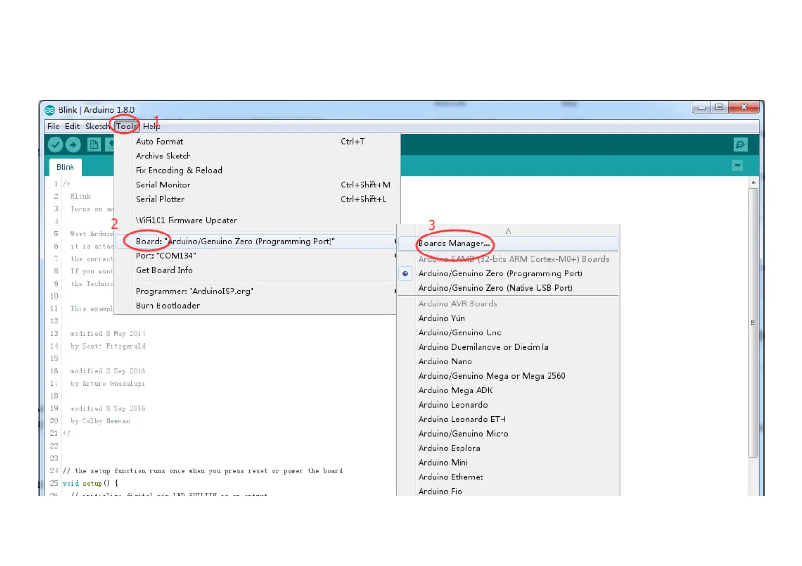The height and width of the screenshot is (566, 802).
Task: Choose Arduino Esplora board
Action: pos(508,448)
